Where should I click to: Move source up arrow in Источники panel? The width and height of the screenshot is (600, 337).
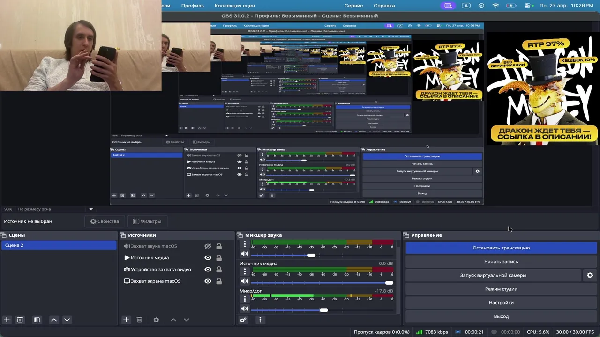[173, 320]
